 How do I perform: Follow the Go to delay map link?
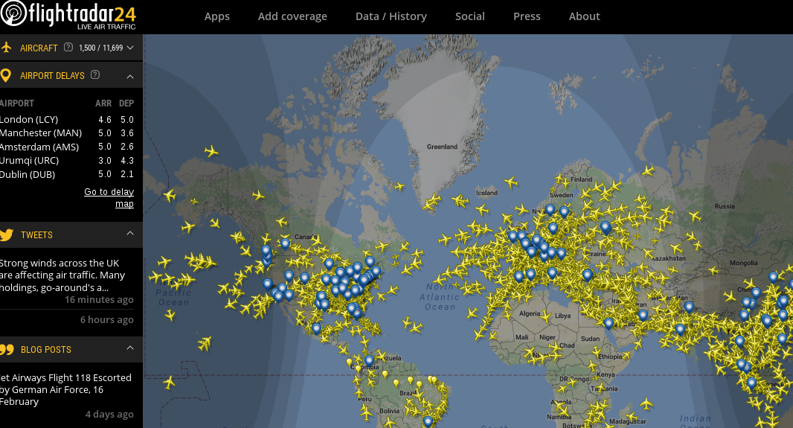coord(109,197)
